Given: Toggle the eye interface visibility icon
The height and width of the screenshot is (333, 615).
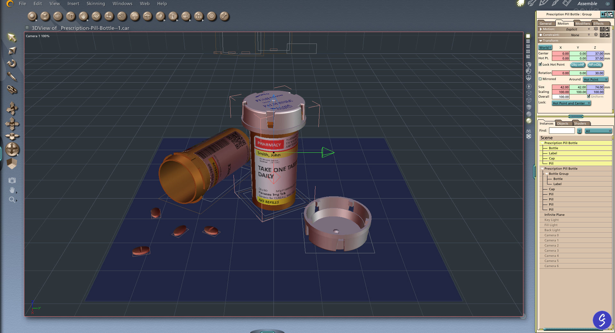Looking at the screenshot, I should pyautogui.click(x=607, y=4).
